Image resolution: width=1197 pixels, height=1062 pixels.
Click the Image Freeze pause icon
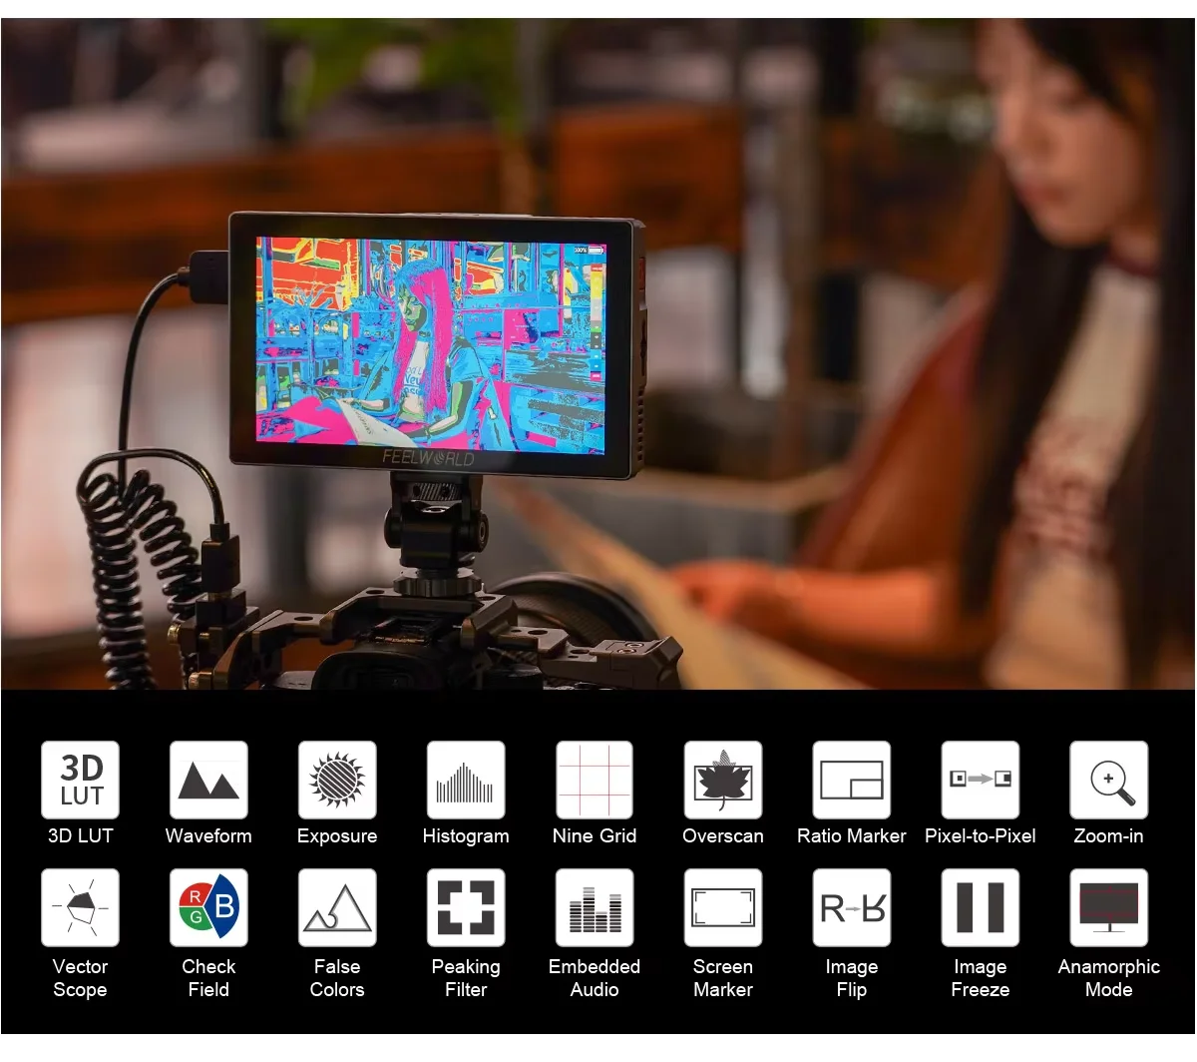click(x=981, y=907)
